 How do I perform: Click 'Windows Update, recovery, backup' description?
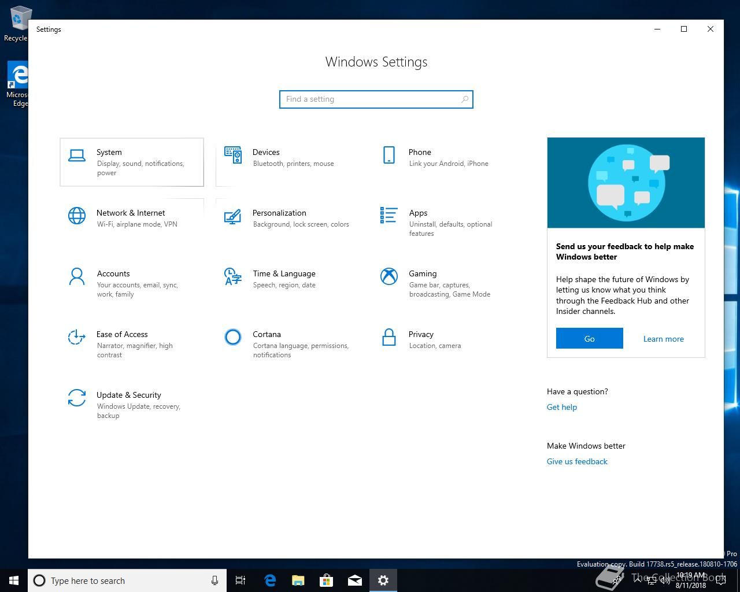139,411
